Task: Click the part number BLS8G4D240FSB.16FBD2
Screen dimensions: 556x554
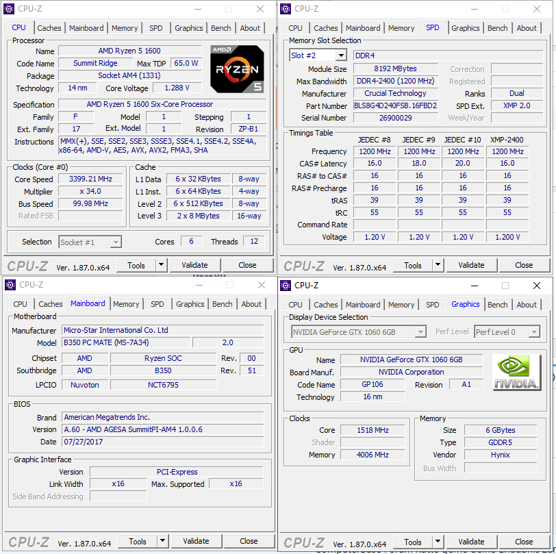Action: pos(396,105)
